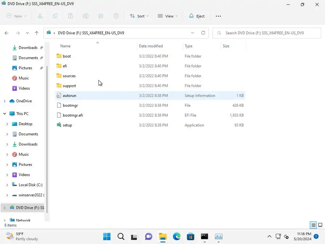The width and height of the screenshot is (325, 244).
Task: Expand OneDrive in navigation pane
Action: 4,101
